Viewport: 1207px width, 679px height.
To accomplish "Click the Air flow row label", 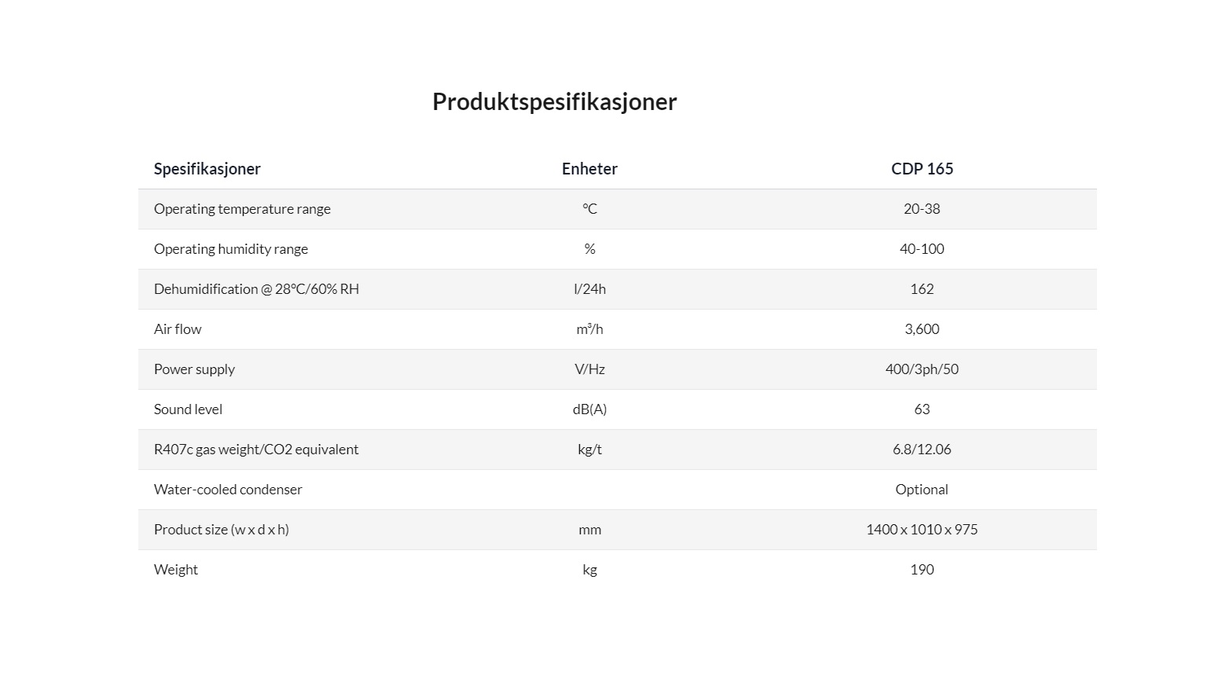I will (178, 329).
